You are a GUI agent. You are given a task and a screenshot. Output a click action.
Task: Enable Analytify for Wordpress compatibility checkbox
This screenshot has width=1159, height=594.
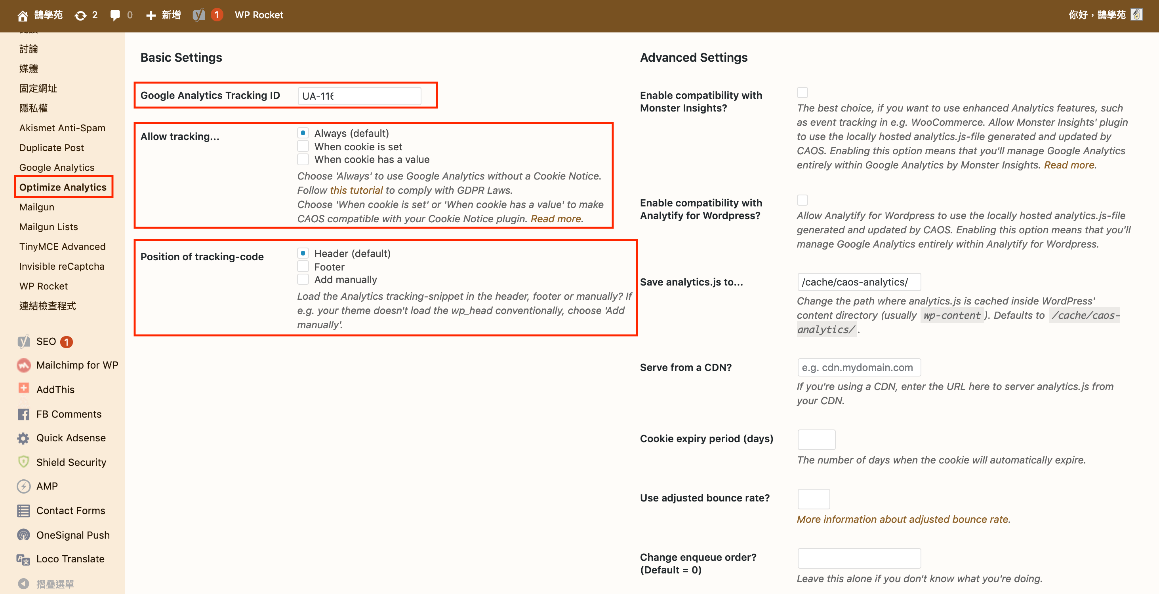tap(802, 200)
